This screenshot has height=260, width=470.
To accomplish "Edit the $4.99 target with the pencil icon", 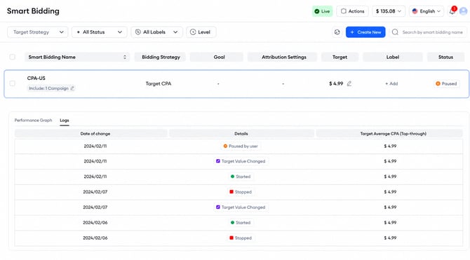I will pyautogui.click(x=349, y=83).
